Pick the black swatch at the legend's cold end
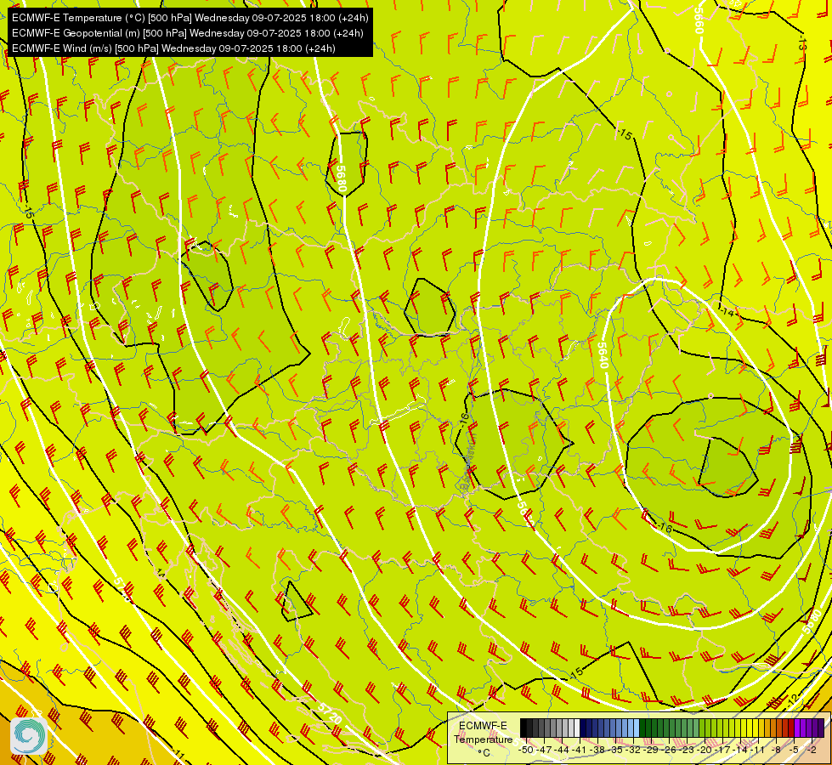 tap(524, 728)
